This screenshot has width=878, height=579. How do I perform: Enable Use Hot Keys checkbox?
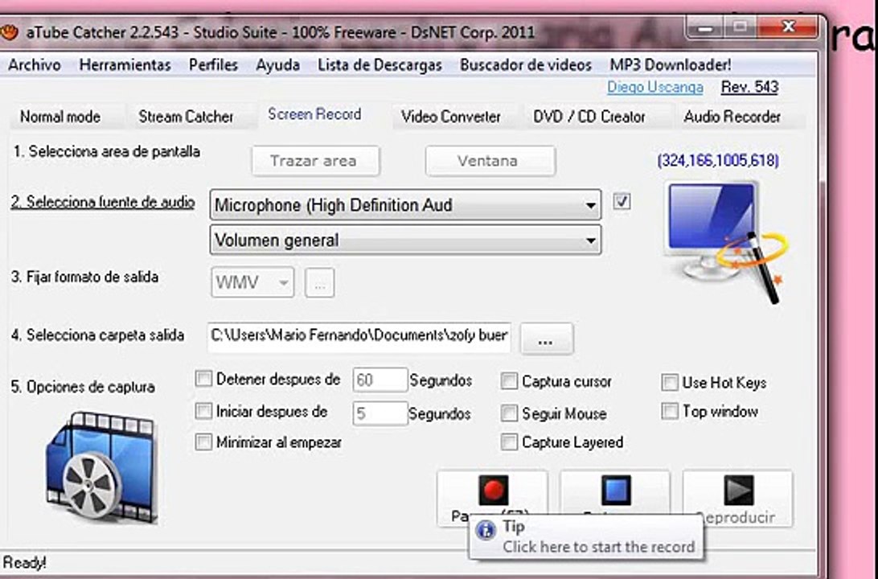click(x=670, y=383)
